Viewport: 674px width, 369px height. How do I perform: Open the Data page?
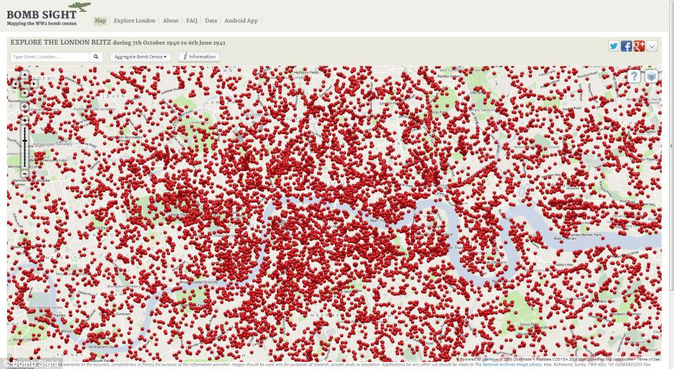pyautogui.click(x=210, y=20)
